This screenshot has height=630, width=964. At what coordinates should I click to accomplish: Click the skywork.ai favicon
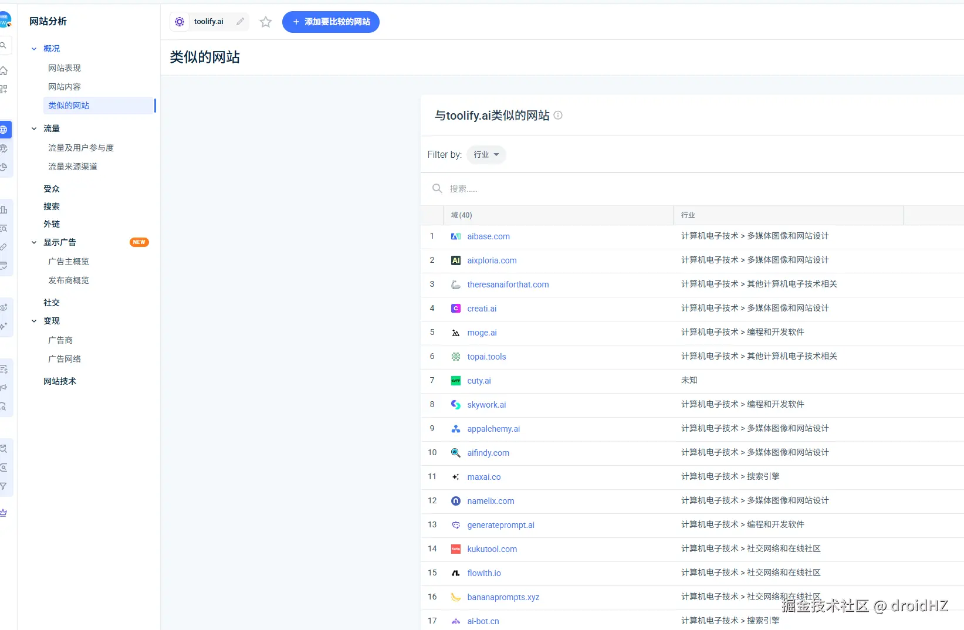(456, 405)
